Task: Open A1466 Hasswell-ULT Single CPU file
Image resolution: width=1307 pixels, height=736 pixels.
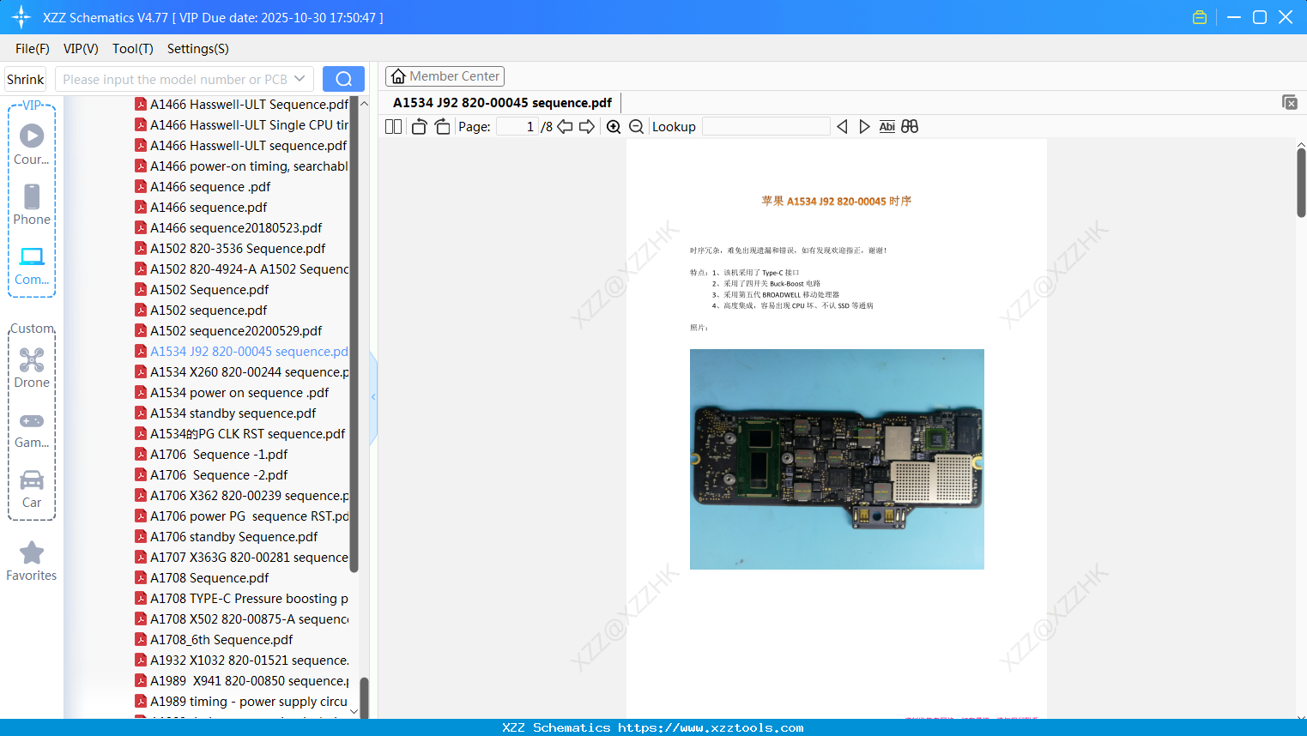Action: [x=242, y=125]
